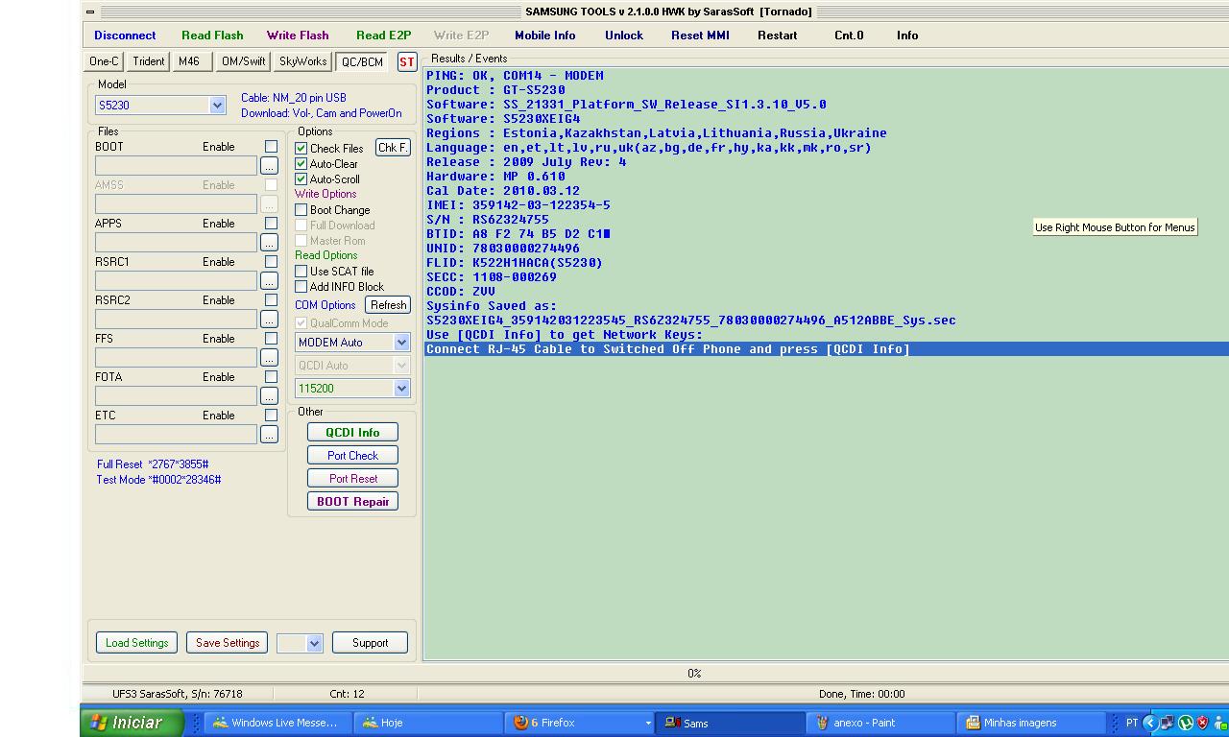Open Mobile Info from the toolbar
This screenshot has height=737, width=1229.
pos(545,36)
